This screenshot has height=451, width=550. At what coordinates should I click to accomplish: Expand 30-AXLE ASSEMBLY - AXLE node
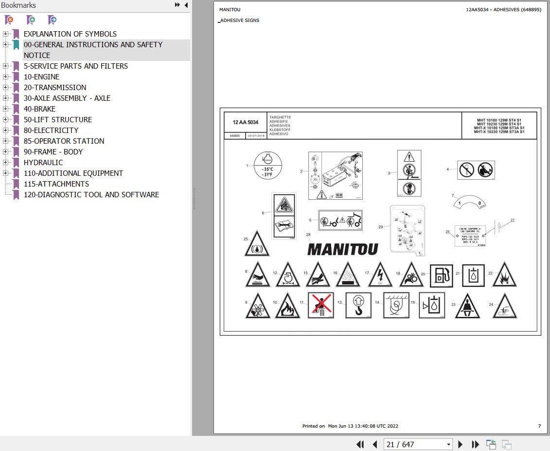pyautogui.click(x=5, y=98)
